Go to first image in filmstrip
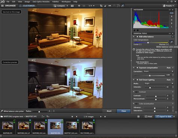 [72, 117]
